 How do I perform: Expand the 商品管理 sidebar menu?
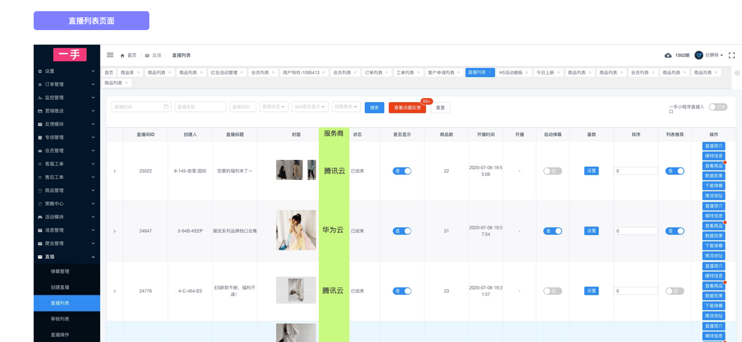click(x=67, y=190)
